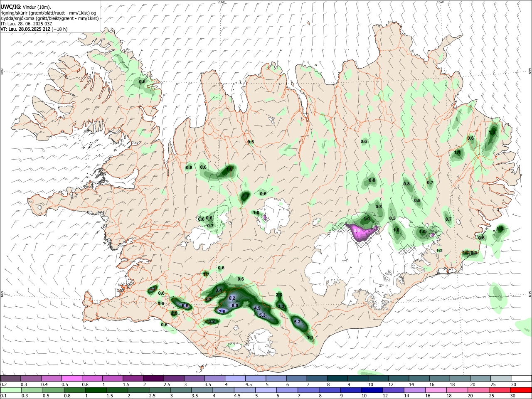The image size is (532, 399).
Task: Click the 'IT: Lau. 28. 06. 2025 03Z' line
Action: click(x=27, y=24)
